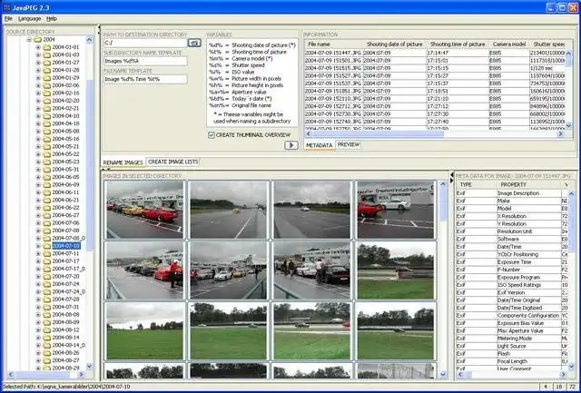Click Shooting date of picture column header
Viewport: 581px width, 393px height.
[394, 44]
